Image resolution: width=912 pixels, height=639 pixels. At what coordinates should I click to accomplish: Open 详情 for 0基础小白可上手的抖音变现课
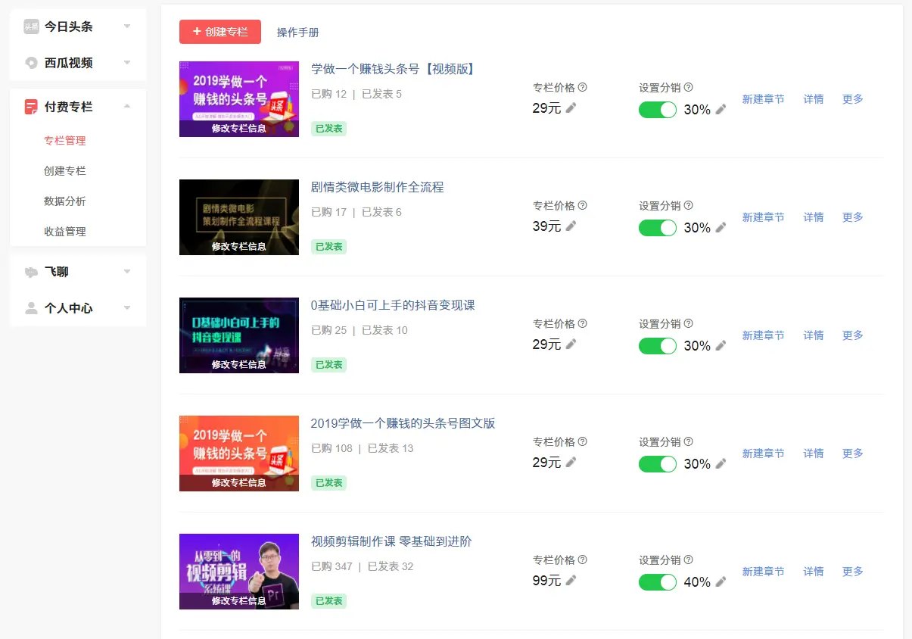pos(814,335)
